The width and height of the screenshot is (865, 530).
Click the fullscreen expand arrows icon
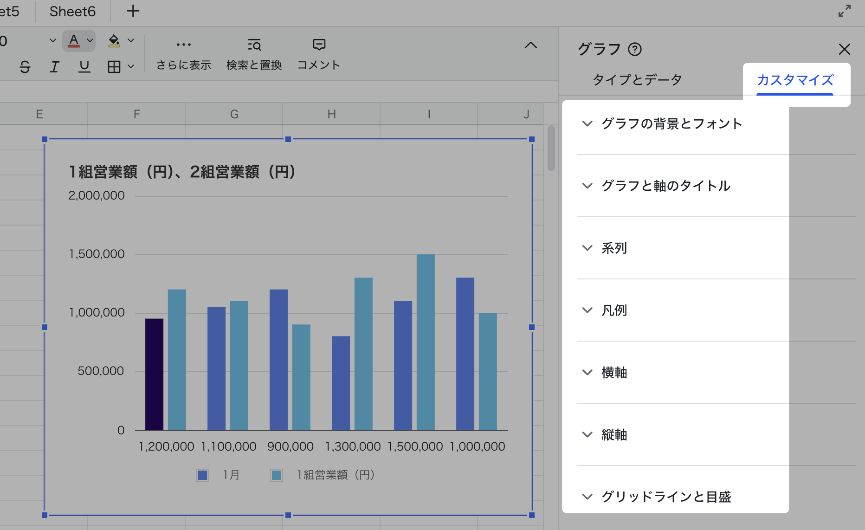[844, 11]
